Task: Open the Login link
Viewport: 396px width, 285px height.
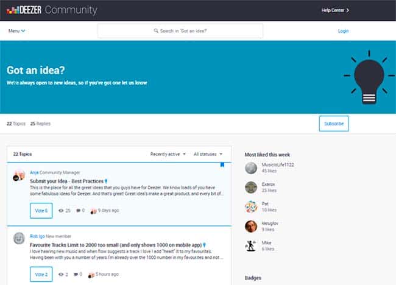Action: 343,31
